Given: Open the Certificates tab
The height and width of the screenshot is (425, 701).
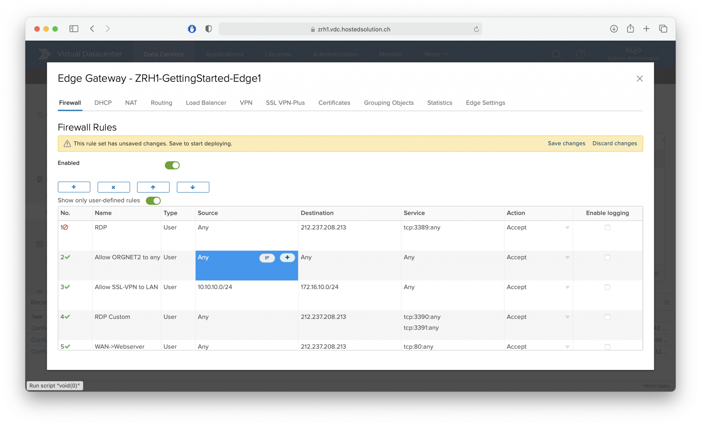Looking at the screenshot, I should (x=334, y=103).
